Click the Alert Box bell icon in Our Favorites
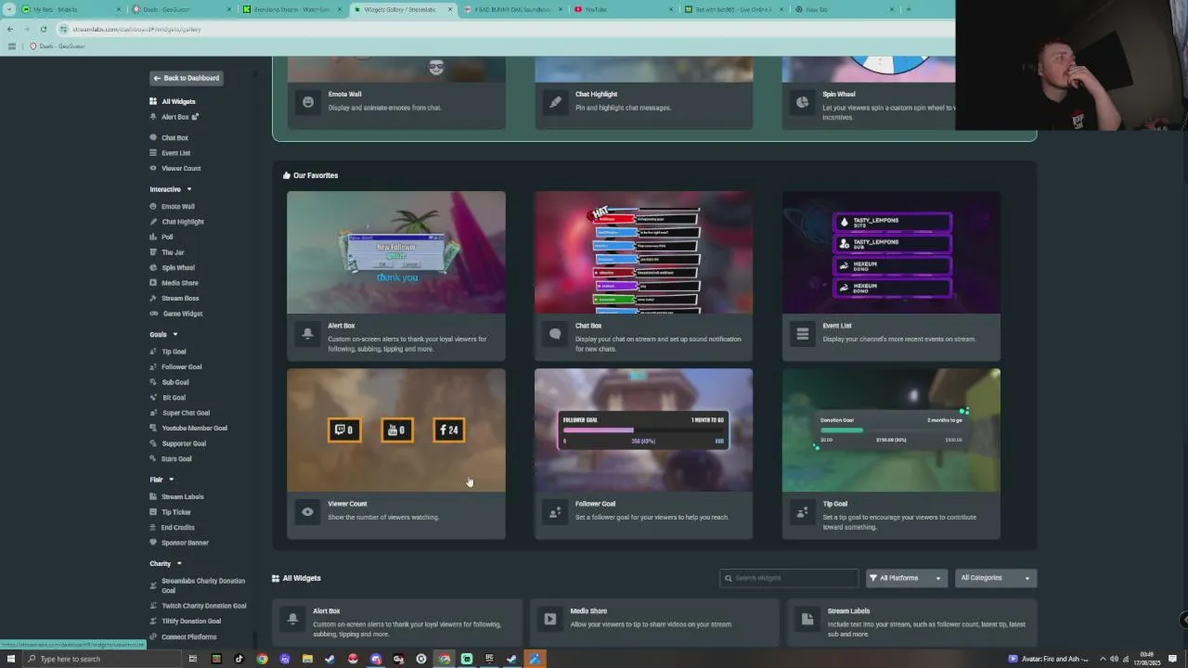 point(307,333)
